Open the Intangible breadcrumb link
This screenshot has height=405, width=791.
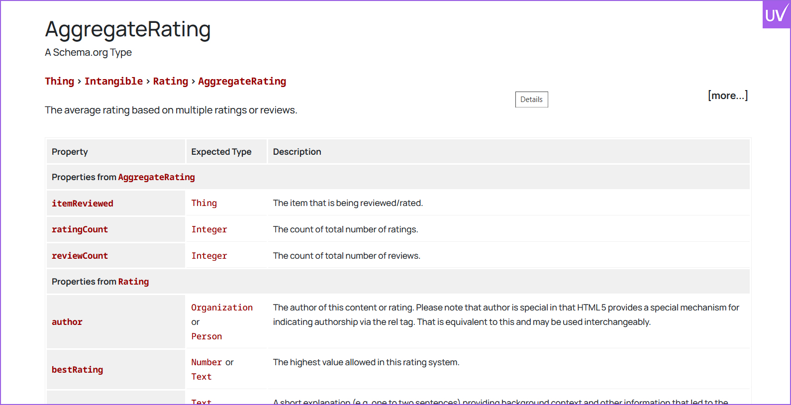pos(113,81)
